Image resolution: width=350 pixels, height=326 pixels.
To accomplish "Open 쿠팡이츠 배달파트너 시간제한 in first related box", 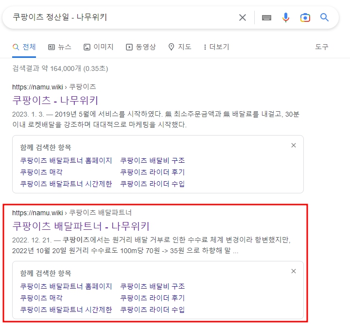I will pos(66,184).
